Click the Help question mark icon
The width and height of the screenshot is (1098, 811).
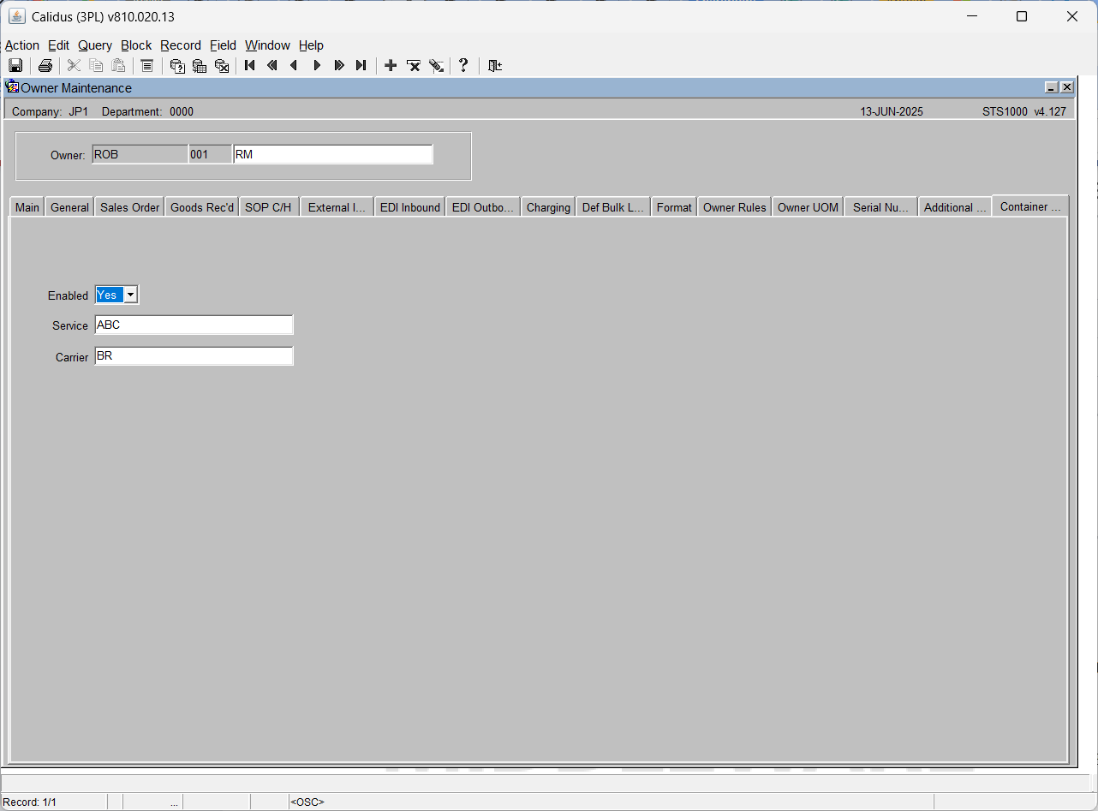pos(463,65)
